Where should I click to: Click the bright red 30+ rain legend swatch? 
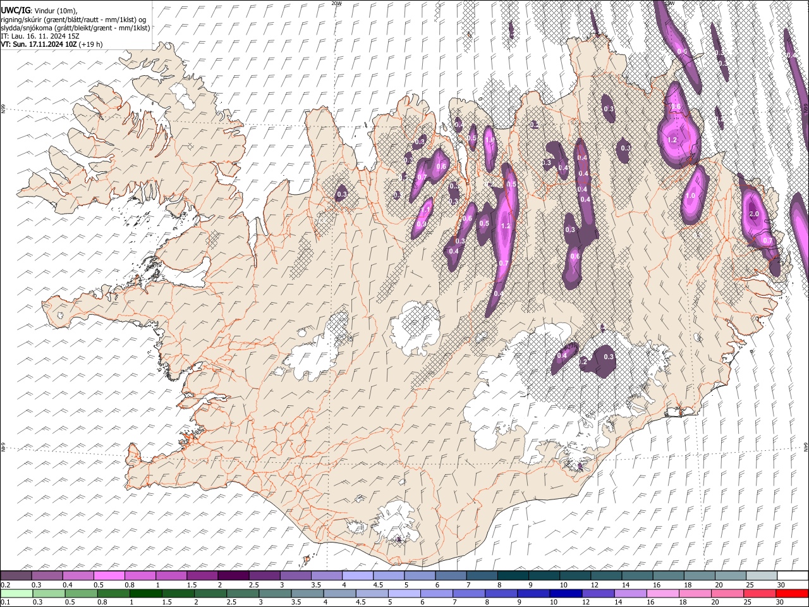792,593
